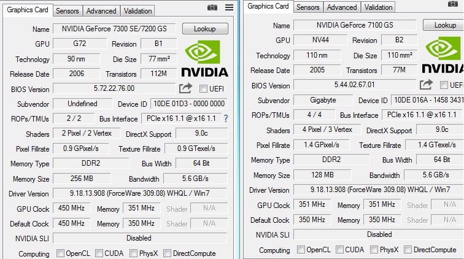Click Release Date value 2005
Screen dimensions: 464x259
317,70
